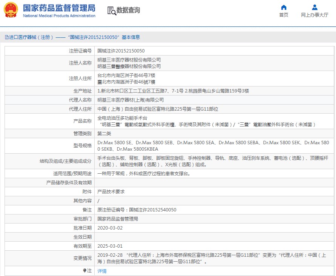The height and width of the screenshot is (276, 336).
Task: Click the 首页 home icon
Action: click(284, 8)
